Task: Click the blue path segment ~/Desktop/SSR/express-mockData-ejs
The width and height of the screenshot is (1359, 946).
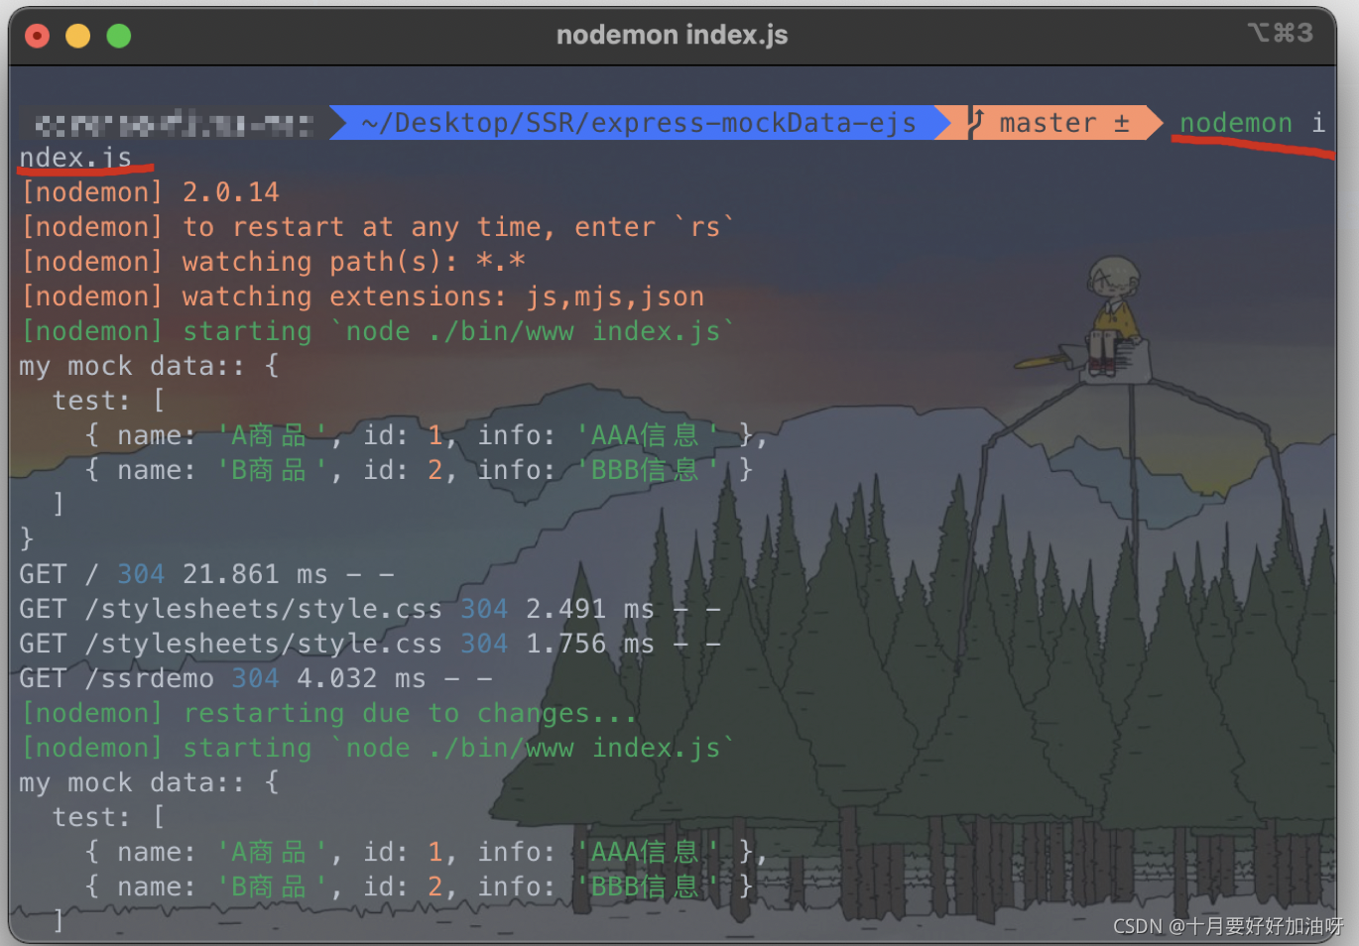Action: coord(639,123)
